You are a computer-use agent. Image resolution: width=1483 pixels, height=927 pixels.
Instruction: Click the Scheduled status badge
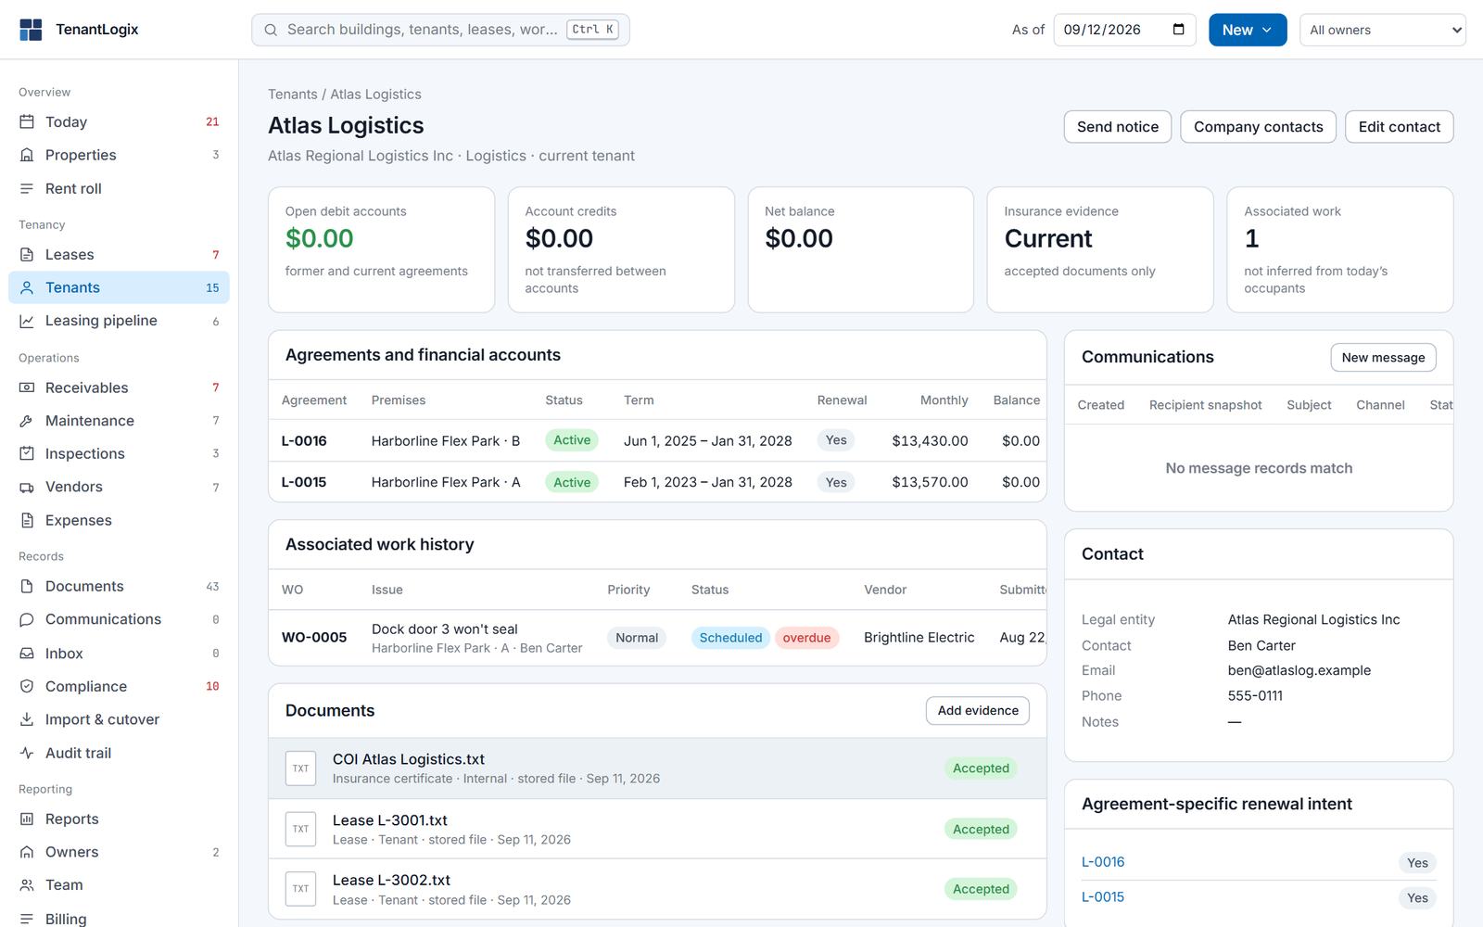(730, 638)
